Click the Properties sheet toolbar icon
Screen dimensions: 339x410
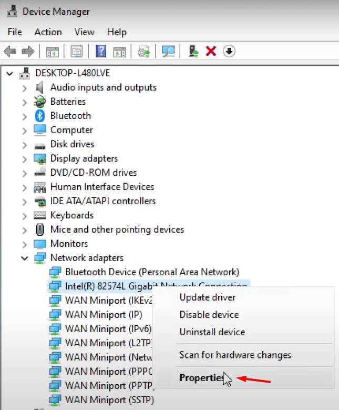coord(77,51)
